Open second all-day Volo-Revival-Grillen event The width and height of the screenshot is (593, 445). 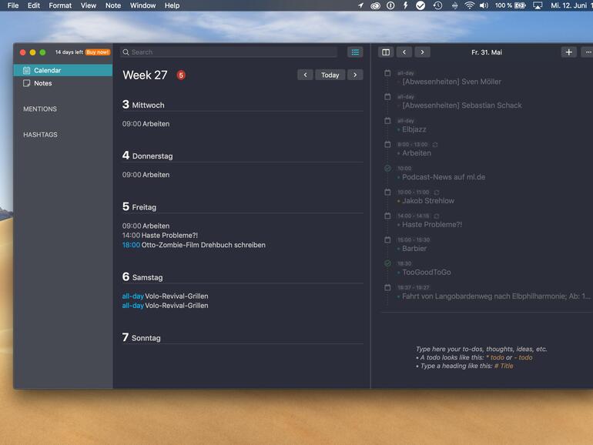[x=166, y=306]
